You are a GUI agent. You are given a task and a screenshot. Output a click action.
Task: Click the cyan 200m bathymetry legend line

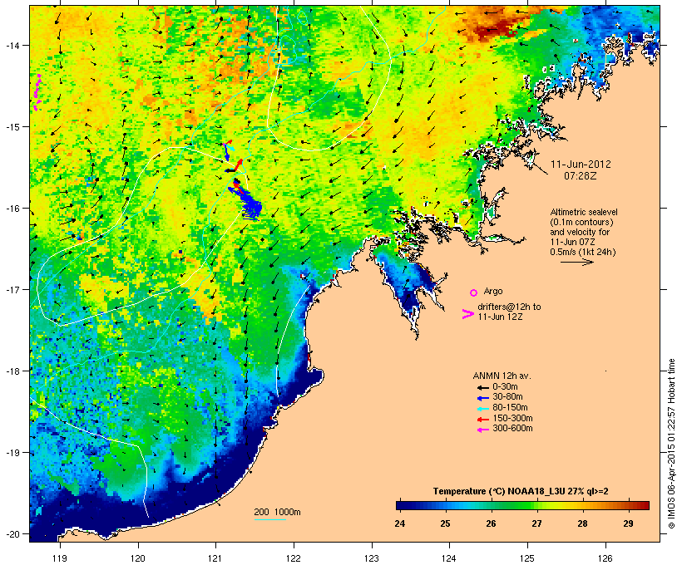(x=269, y=519)
